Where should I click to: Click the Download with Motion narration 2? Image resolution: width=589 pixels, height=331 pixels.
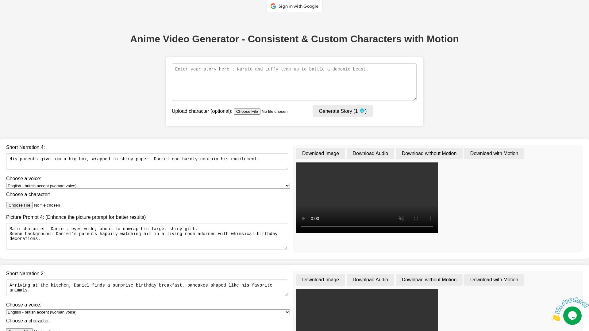pos(494,280)
